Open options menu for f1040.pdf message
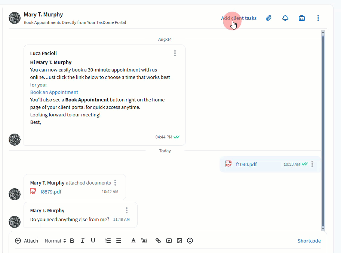Image resolution: width=341 pixels, height=253 pixels. 312,164
